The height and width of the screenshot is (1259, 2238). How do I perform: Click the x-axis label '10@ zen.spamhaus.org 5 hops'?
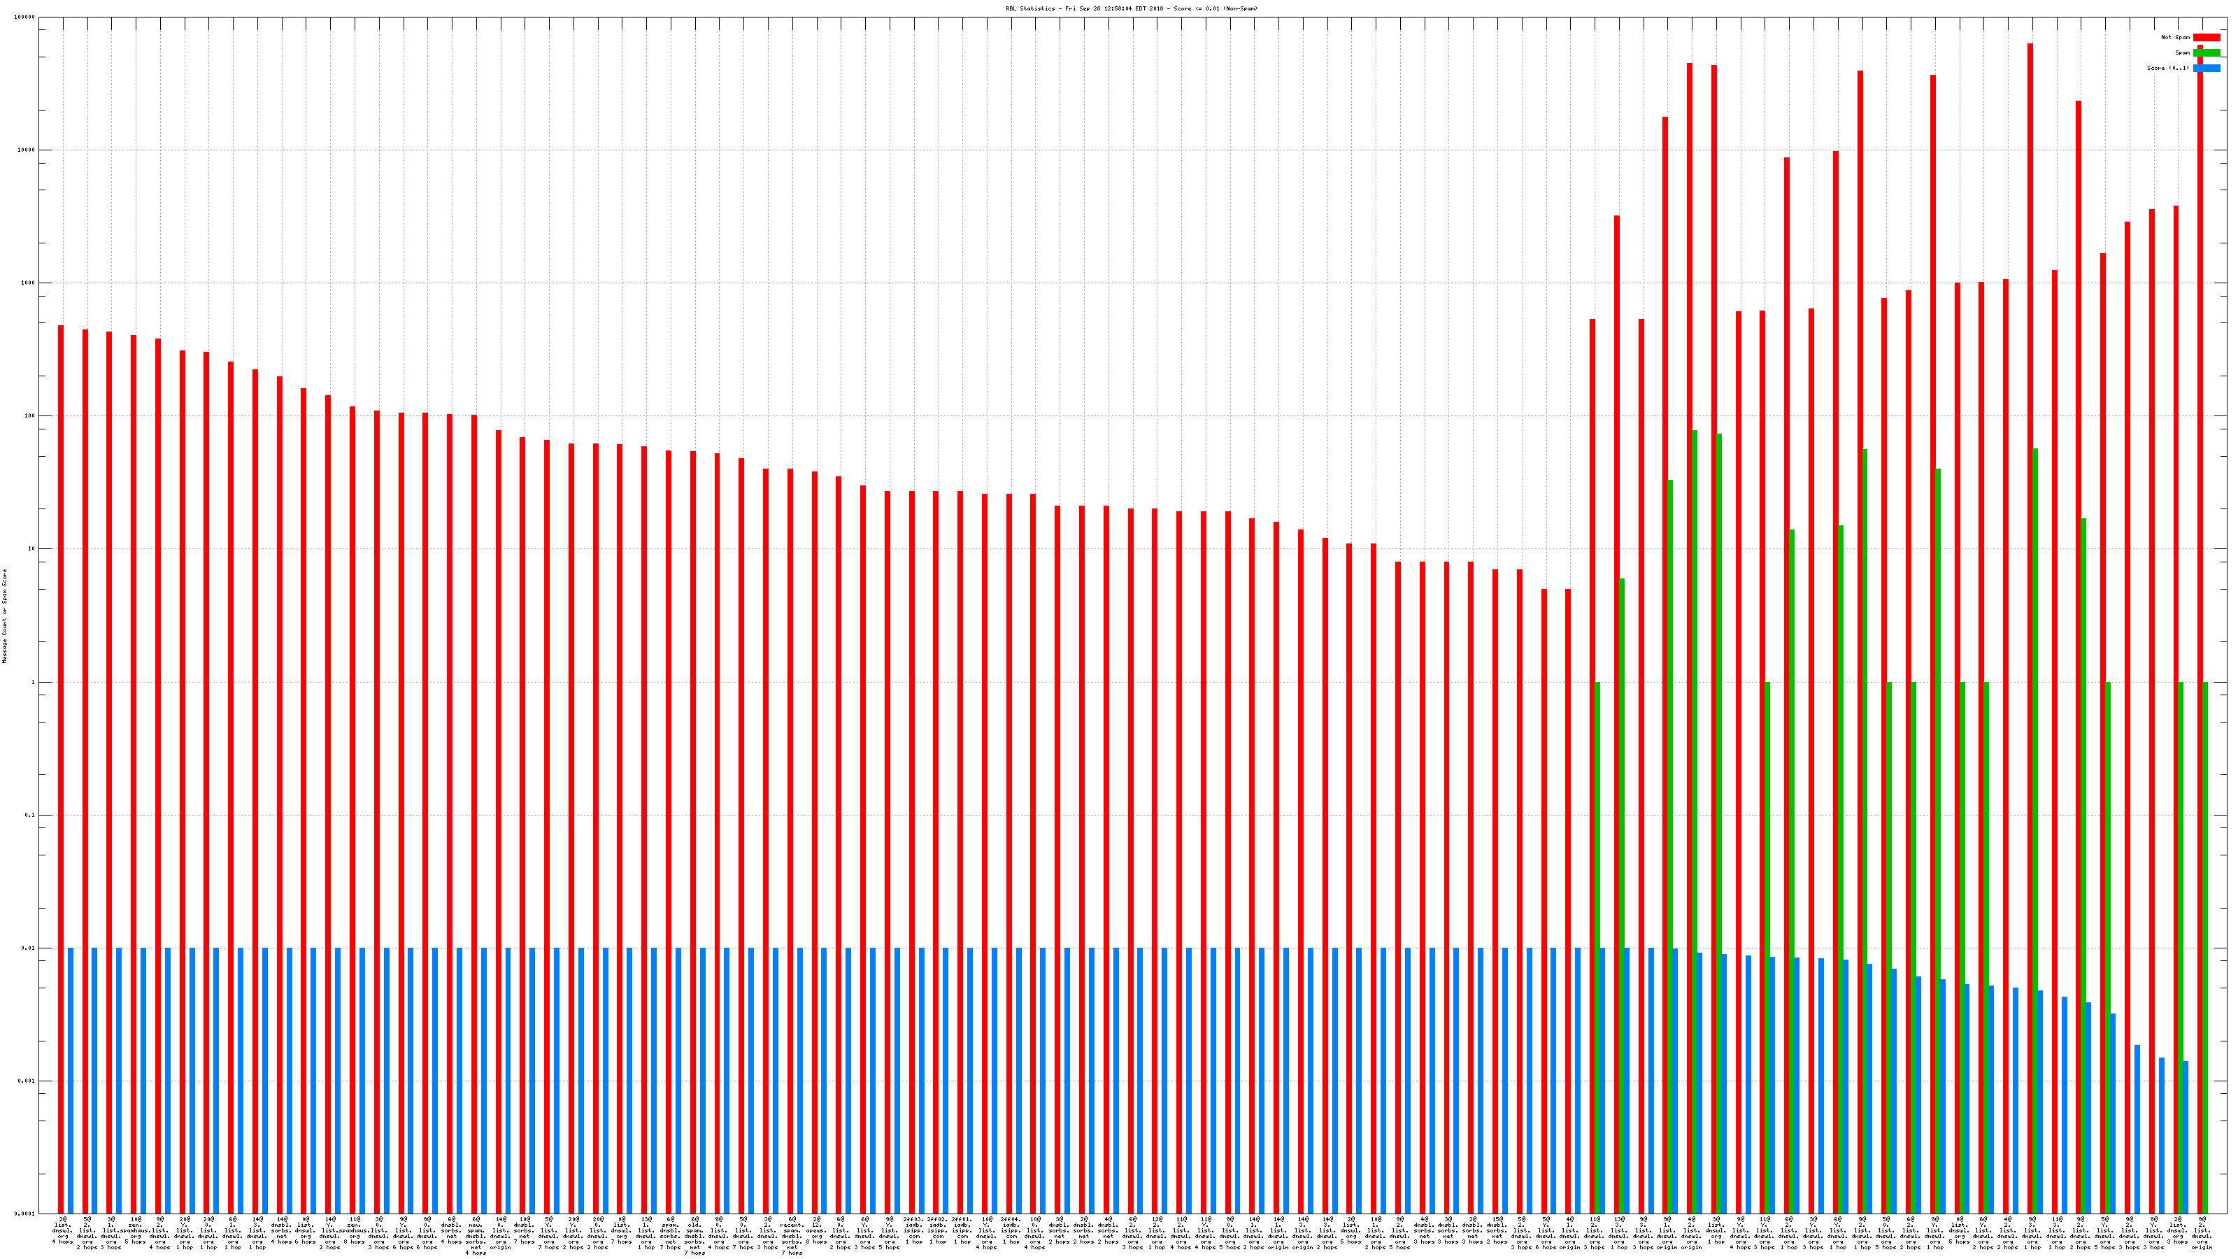click(x=135, y=1230)
